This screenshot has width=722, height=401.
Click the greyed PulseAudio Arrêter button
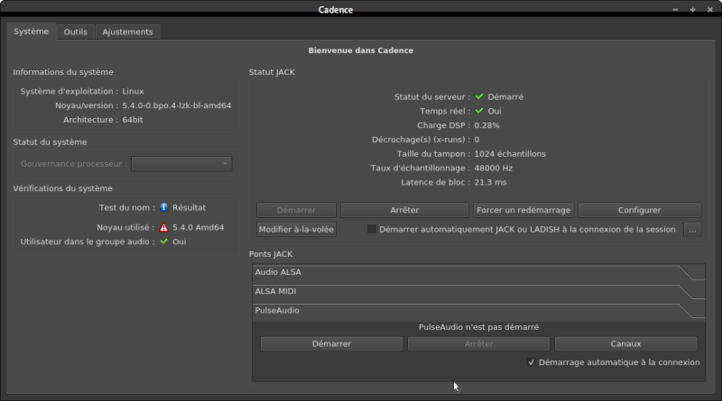click(478, 343)
